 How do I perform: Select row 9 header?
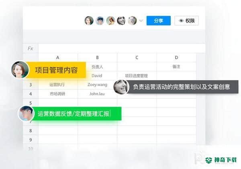[31, 140]
